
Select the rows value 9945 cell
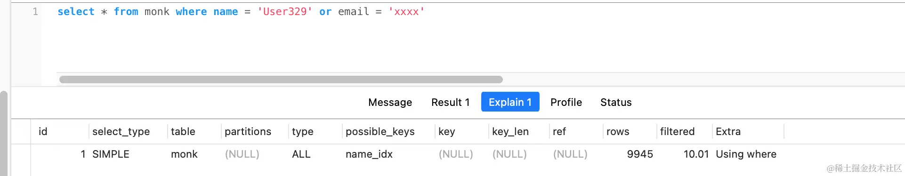(640, 154)
